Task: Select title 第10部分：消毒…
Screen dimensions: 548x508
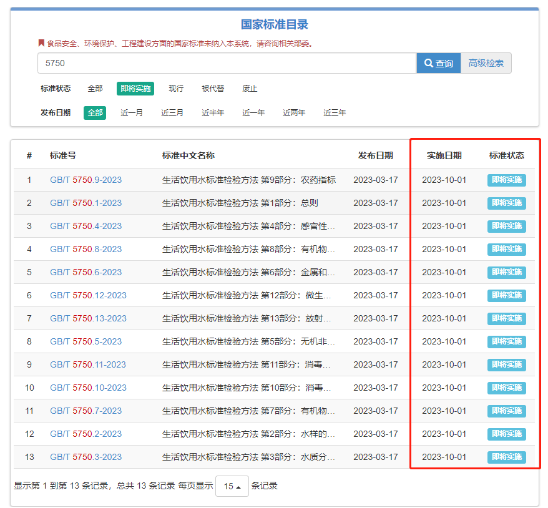Action: (x=296, y=388)
